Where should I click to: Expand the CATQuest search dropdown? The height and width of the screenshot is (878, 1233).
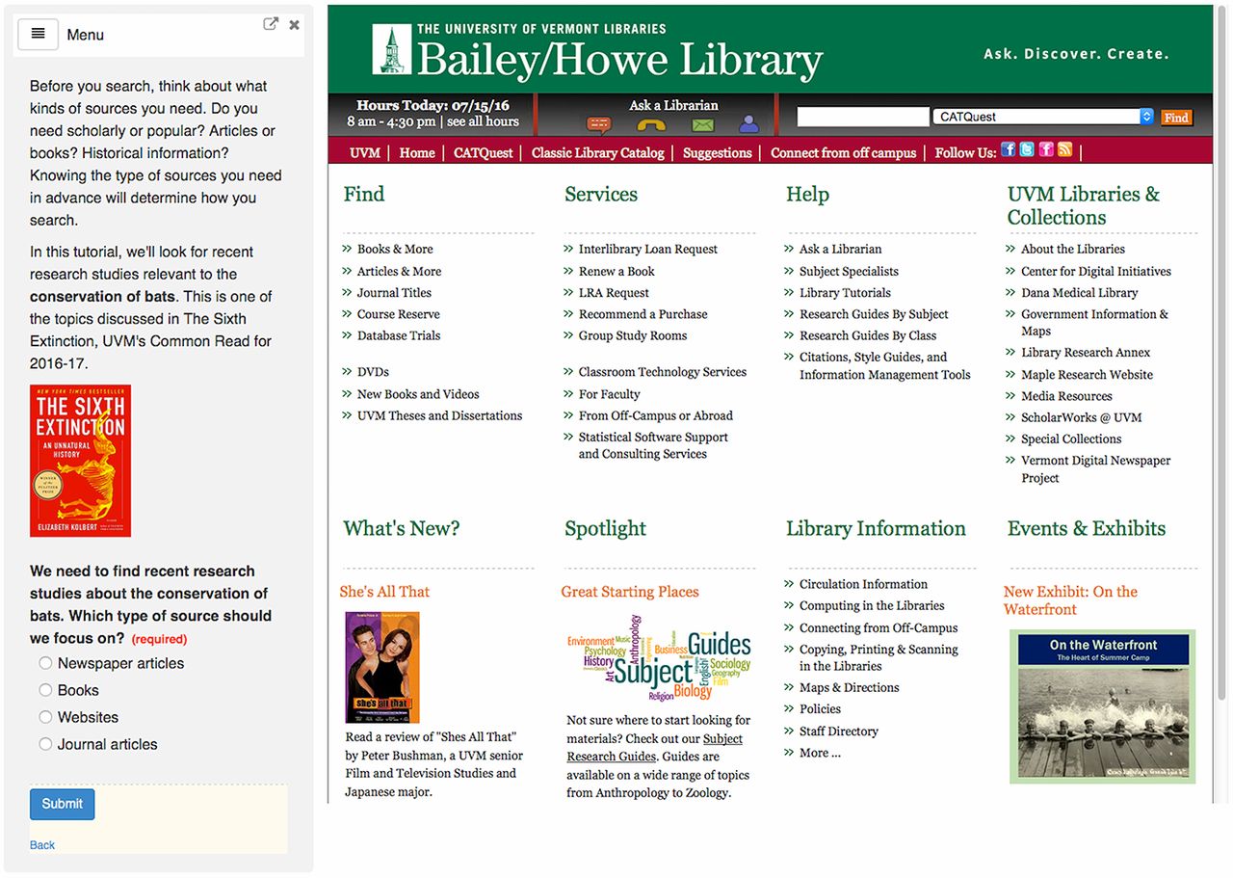coord(1043,117)
